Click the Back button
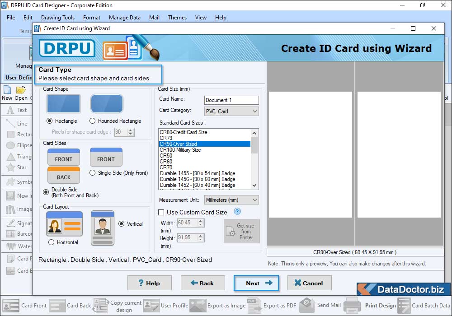The image size is (452, 316). 202,283
